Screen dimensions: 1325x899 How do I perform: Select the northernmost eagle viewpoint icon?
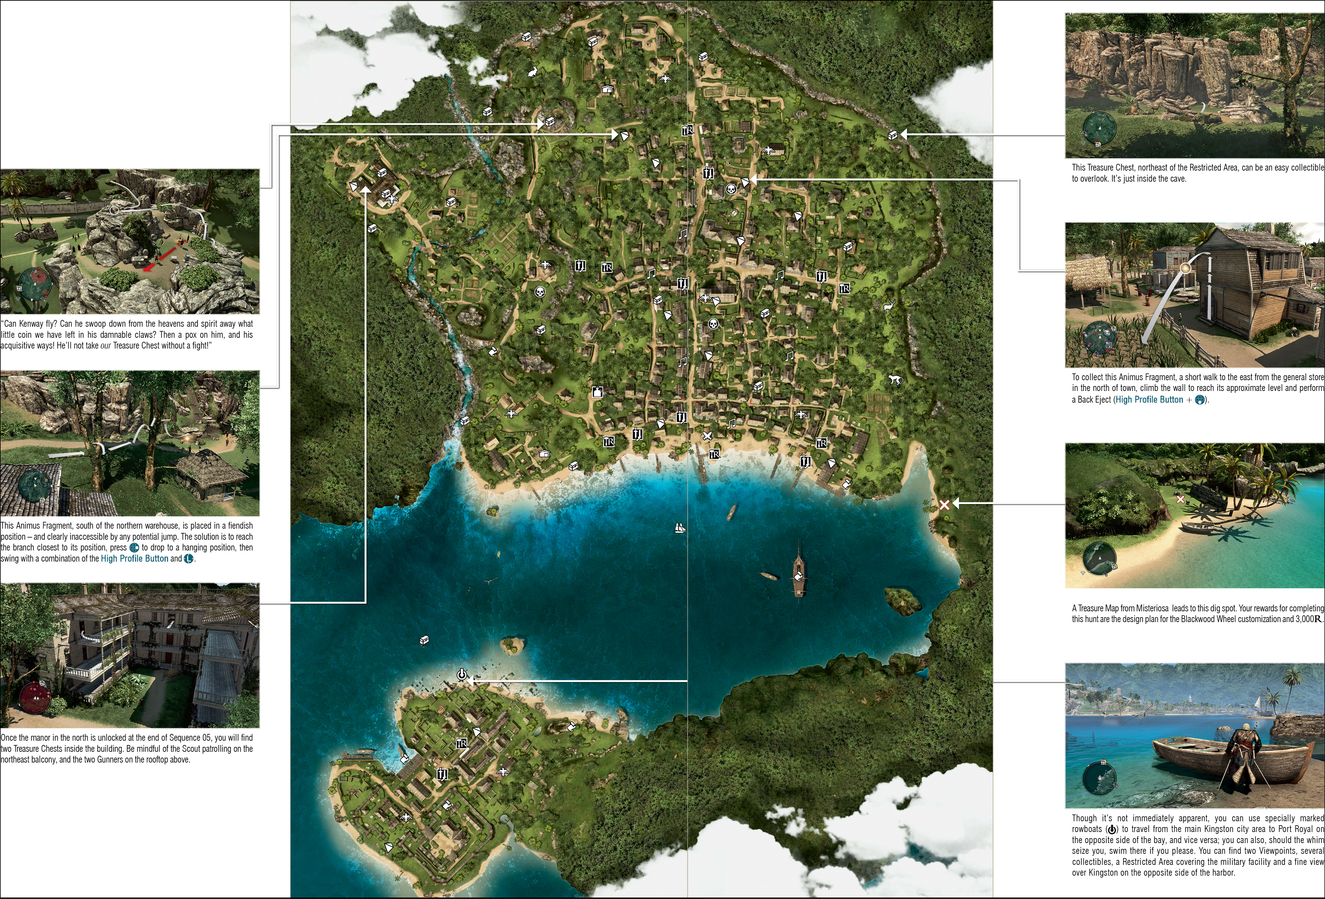pos(665,79)
